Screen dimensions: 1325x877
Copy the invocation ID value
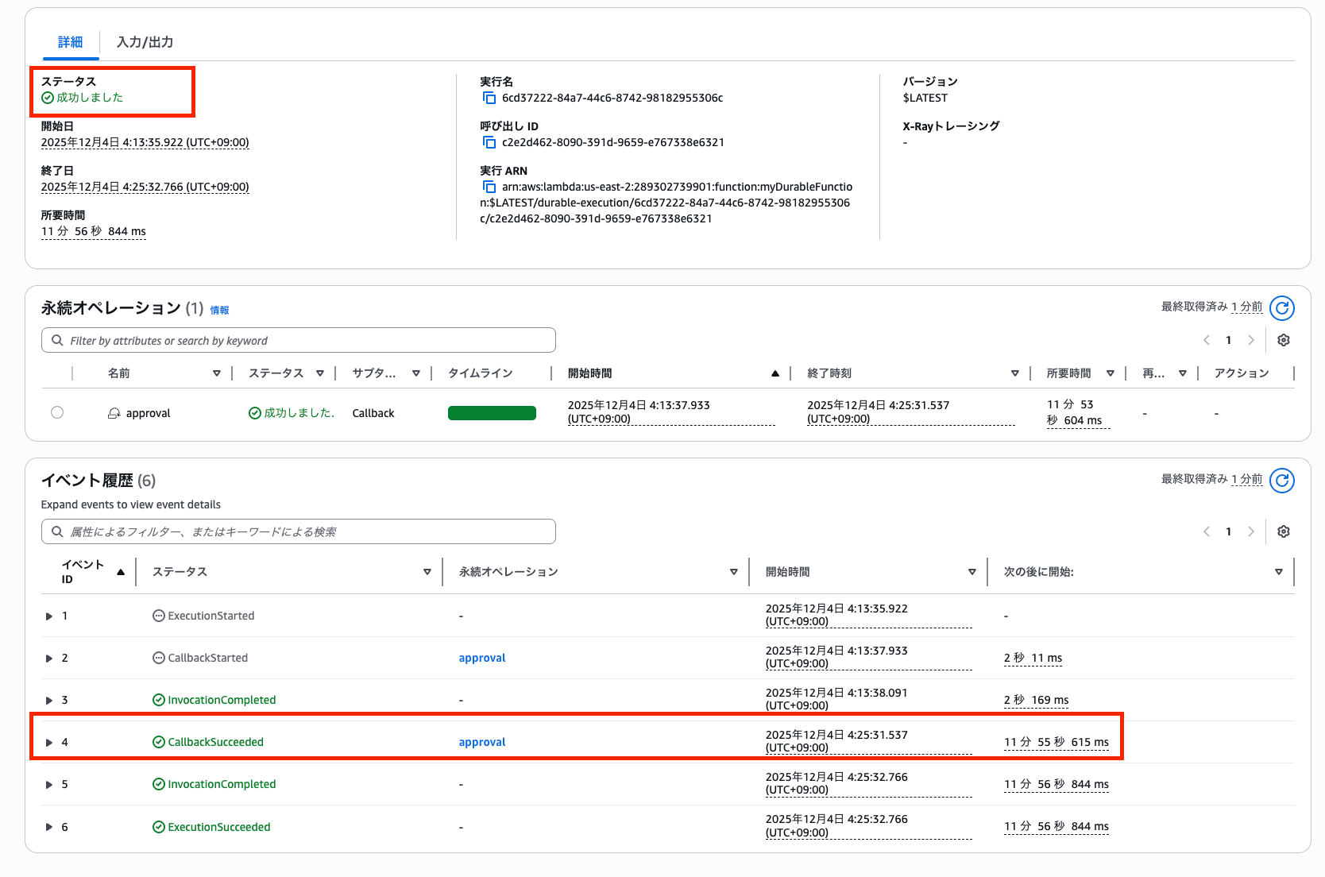489,142
